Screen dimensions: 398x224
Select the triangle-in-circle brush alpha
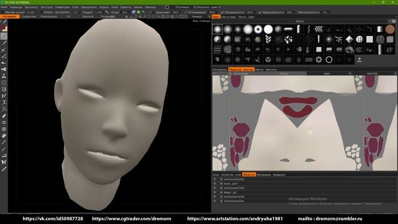click(x=268, y=60)
